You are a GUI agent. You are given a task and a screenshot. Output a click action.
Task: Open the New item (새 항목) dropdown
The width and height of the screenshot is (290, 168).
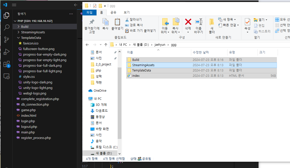click(x=227, y=19)
